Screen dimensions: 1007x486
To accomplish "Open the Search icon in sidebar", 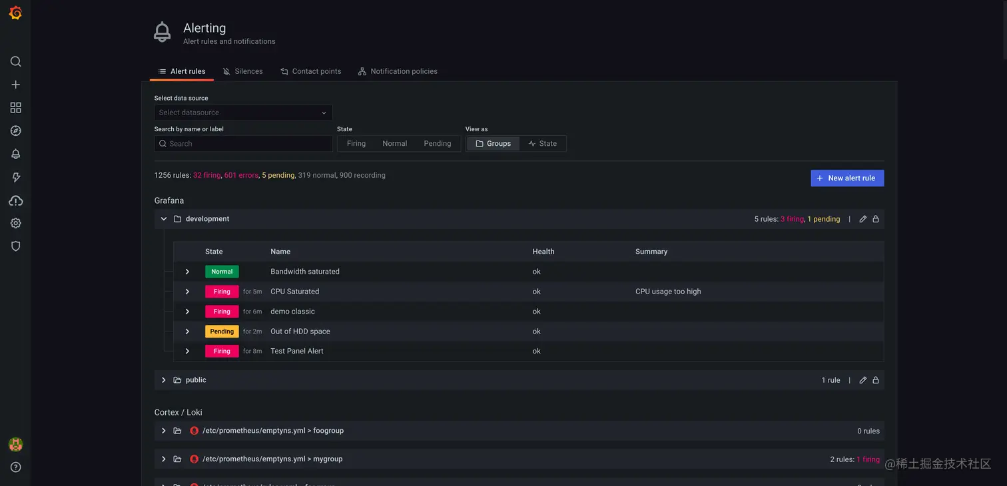I will [x=15, y=61].
